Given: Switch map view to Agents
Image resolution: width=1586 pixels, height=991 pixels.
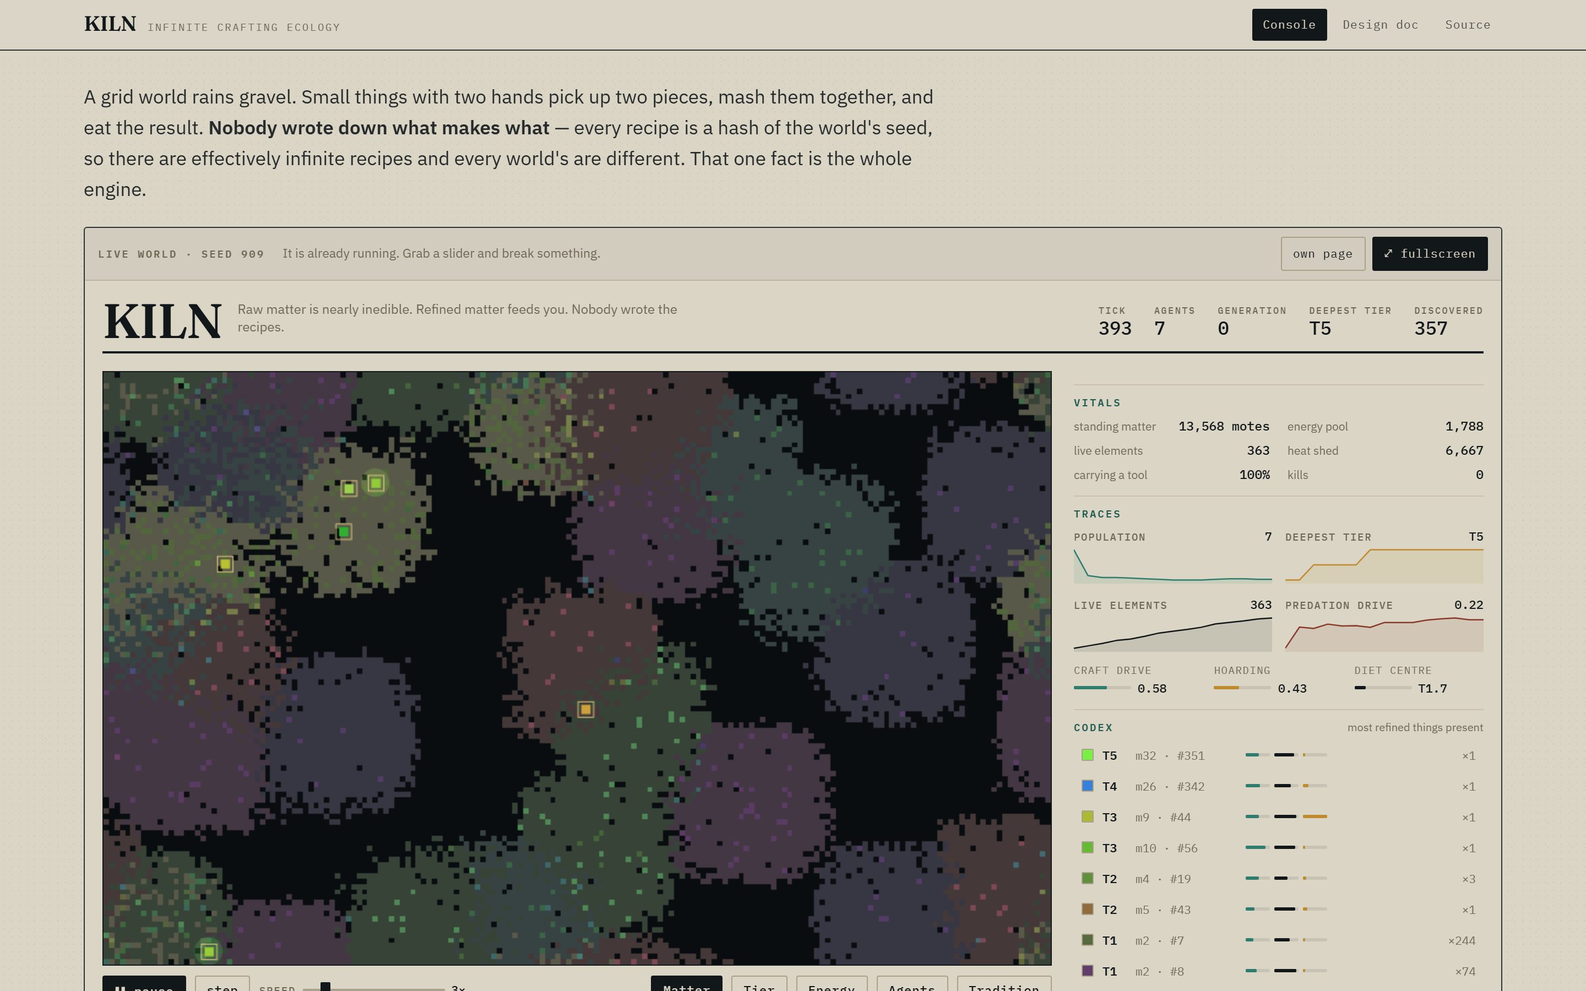Looking at the screenshot, I should point(911,984).
